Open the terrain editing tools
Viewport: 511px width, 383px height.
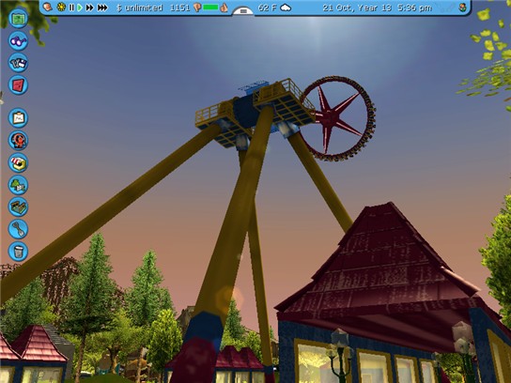coord(18,207)
